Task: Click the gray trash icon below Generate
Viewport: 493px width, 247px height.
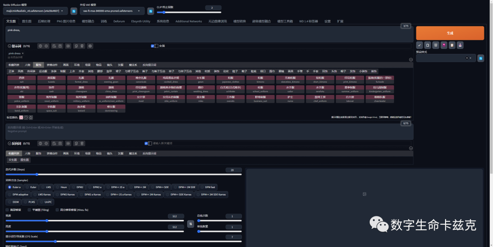Action: point(436,45)
